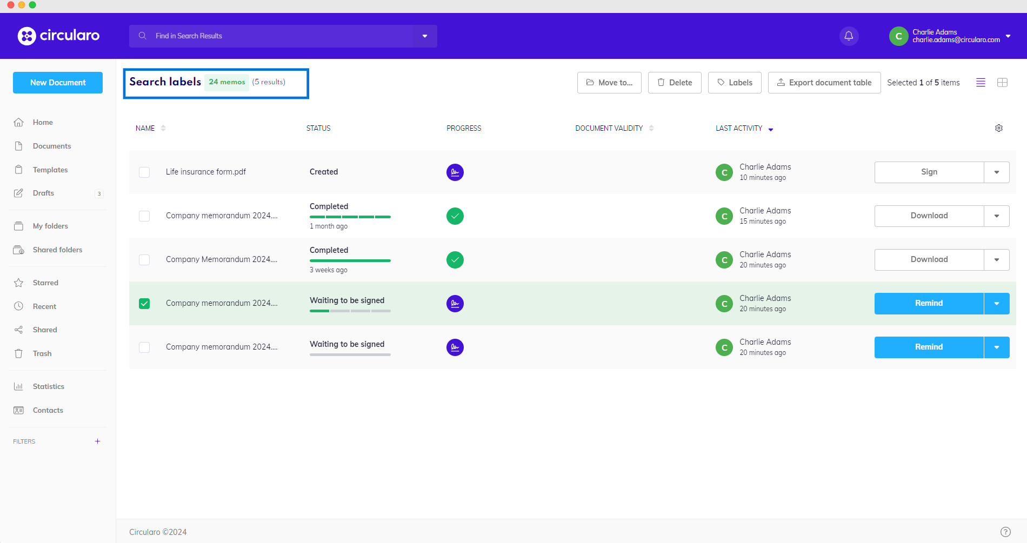Go to Shared folders
The width and height of the screenshot is (1027, 543).
coord(57,250)
